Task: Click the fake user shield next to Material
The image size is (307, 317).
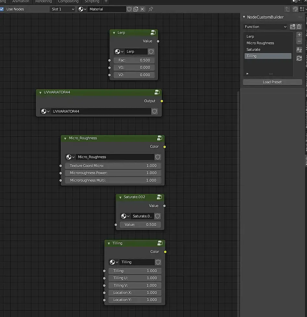Action: coord(129,9)
